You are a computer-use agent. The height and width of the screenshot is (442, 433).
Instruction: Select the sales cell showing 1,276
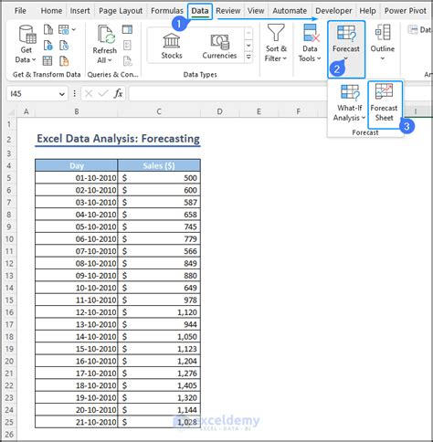coord(159,374)
